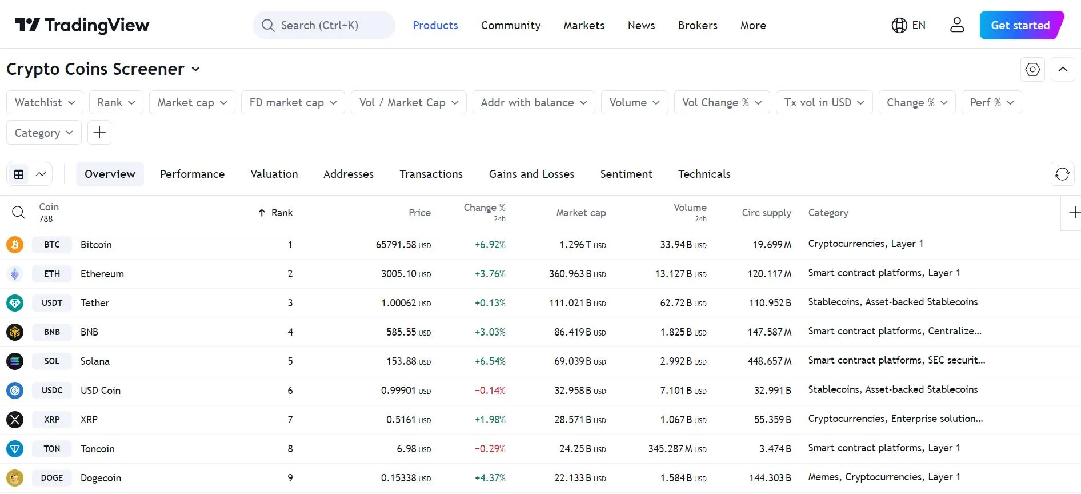Switch to the Transactions tab
The width and height of the screenshot is (1081, 494).
431,174
